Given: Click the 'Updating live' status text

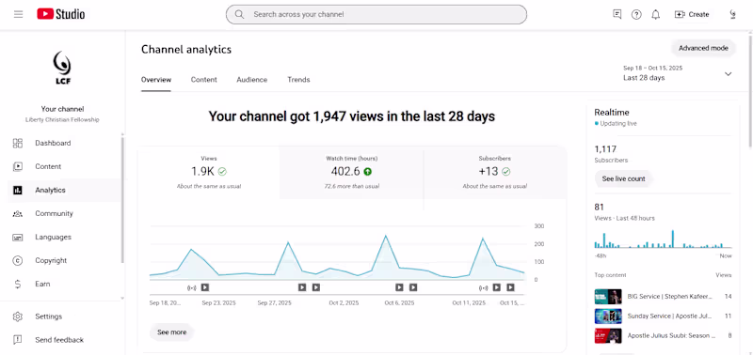Looking at the screenshot, I should [617, 124].
